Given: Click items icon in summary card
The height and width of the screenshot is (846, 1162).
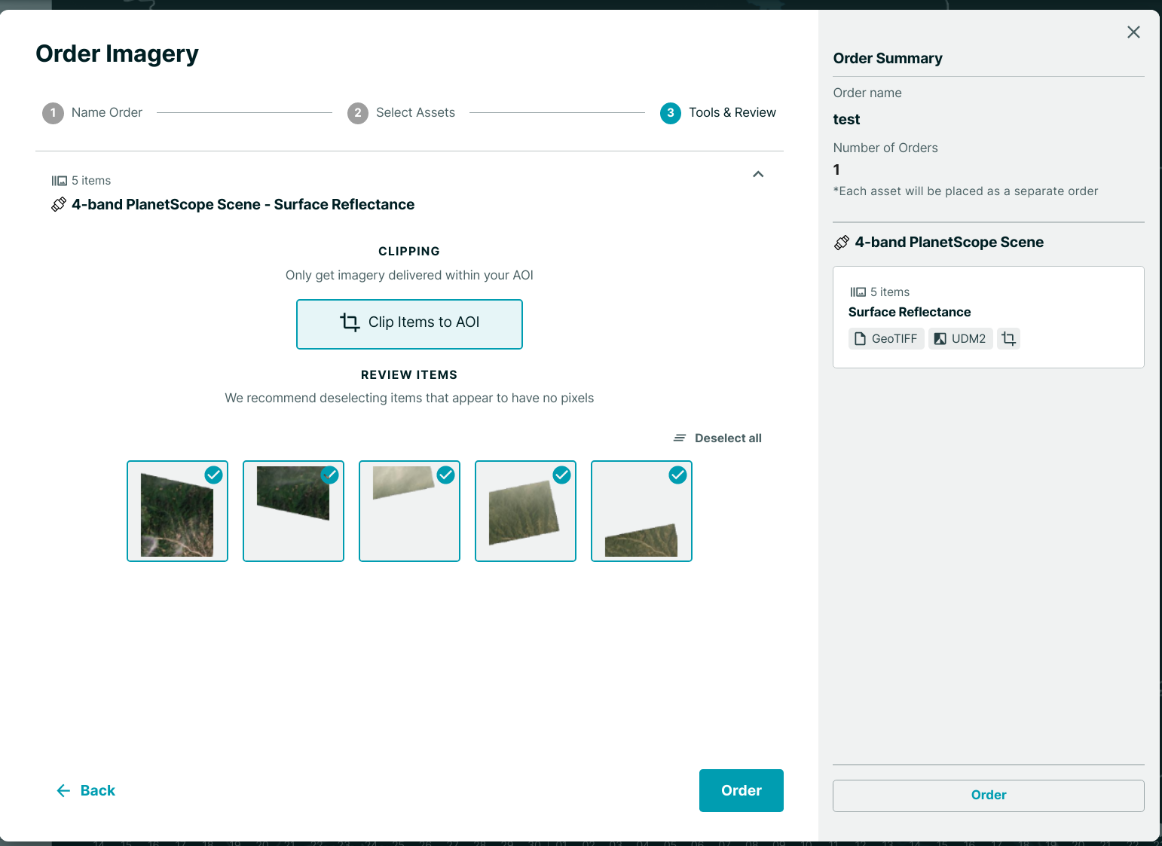Looking at the screenshot, I should [858, 292].
